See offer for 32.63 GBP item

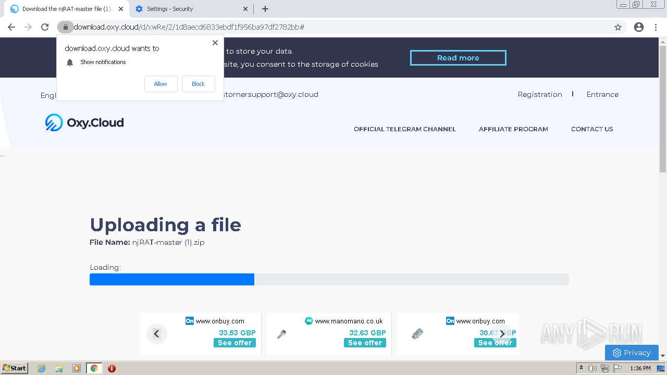coord(365,343)
